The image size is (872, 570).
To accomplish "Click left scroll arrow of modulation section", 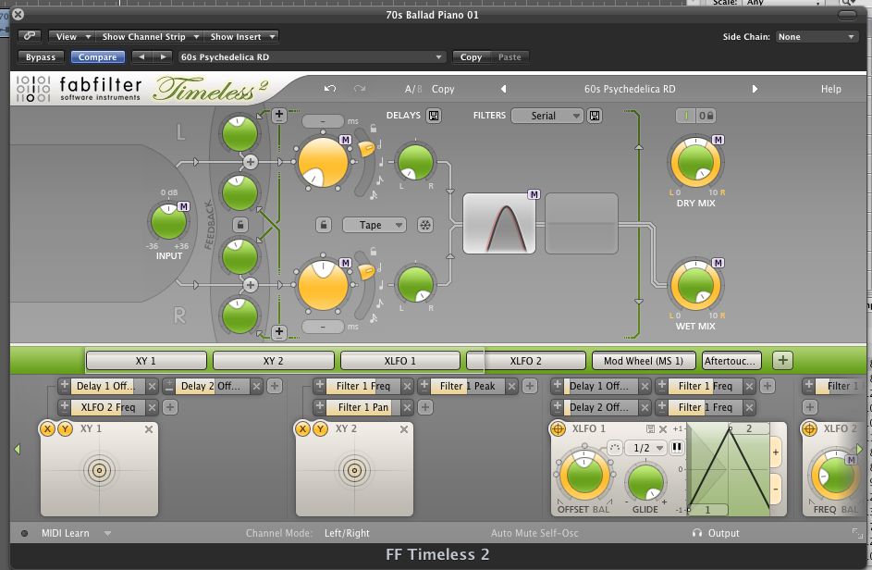I will tap(18, 449).
